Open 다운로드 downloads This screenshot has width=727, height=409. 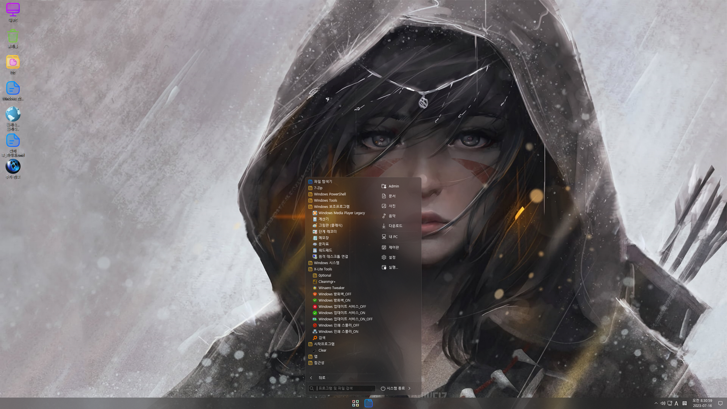[x=392, y=226]
